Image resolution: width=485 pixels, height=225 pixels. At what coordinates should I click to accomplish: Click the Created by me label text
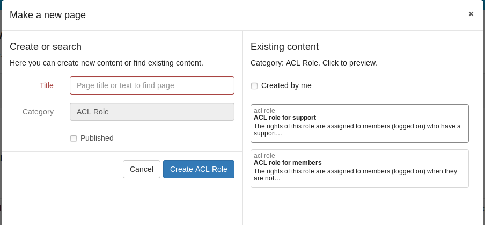[x=286, y=85]
